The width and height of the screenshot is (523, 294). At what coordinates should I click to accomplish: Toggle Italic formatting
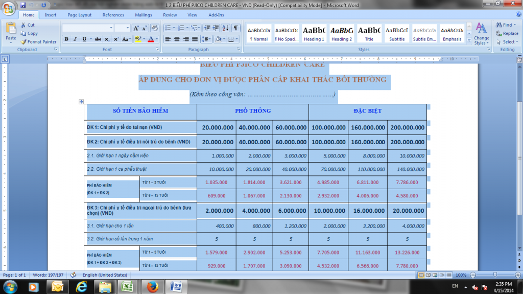pyautogui.click(x=75, y=39)
